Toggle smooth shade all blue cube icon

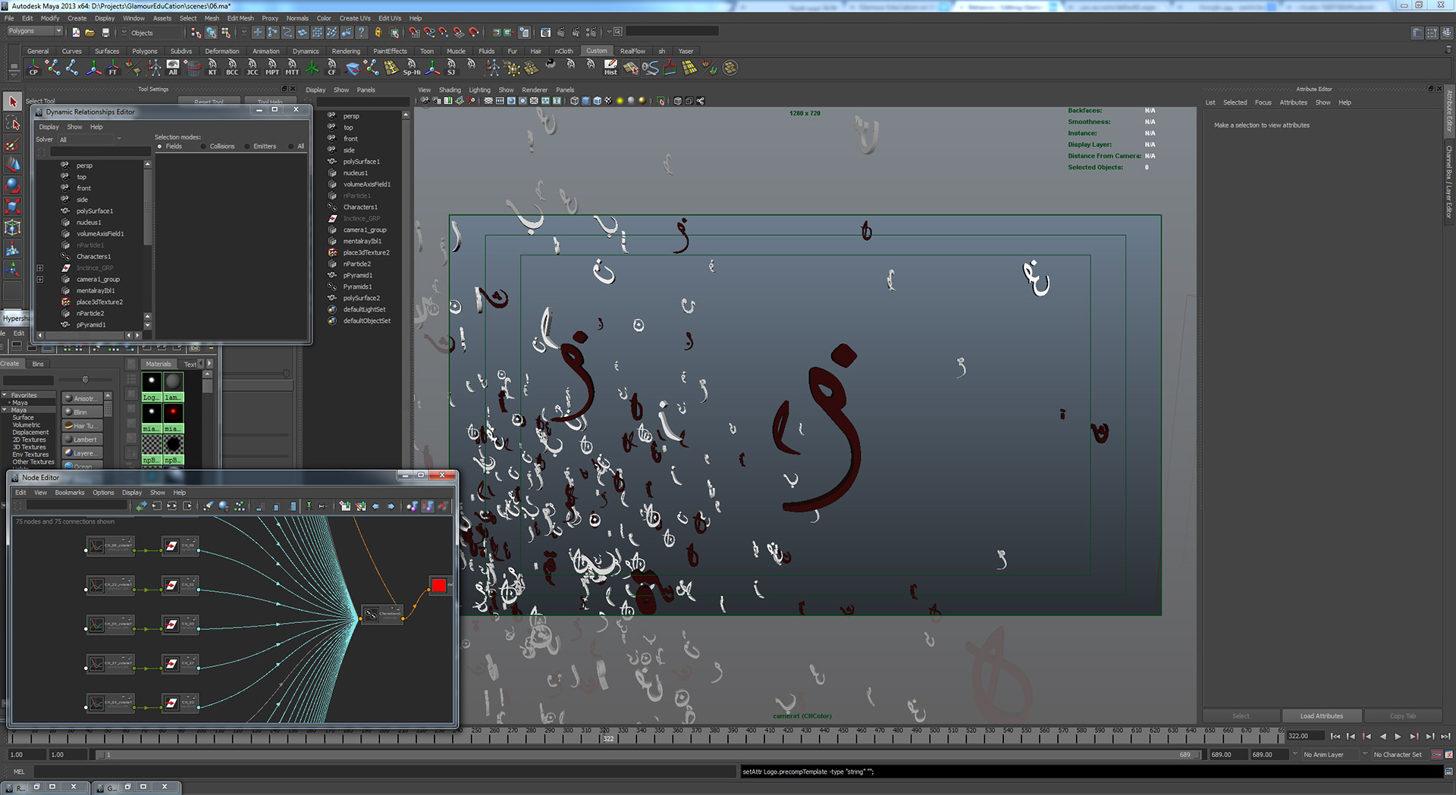(585, 101)
